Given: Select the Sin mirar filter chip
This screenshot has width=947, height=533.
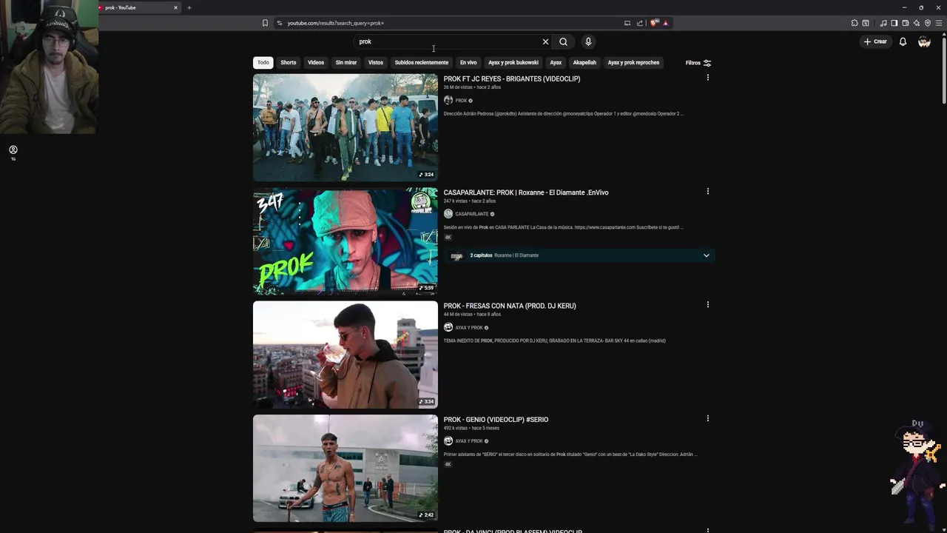Looking at the screenshot, I should [x=346, y=63].
